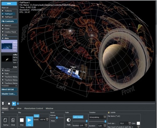Click the Fader level slider
Image resolution: width=157 pixels, height=128 pixels.
point(80,121)
